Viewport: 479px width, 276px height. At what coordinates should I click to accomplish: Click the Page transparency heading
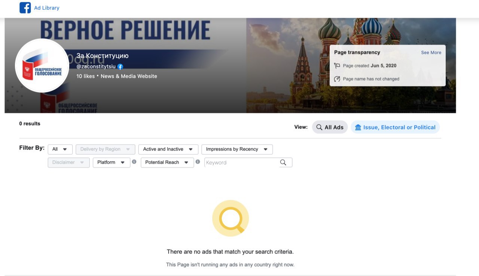[x=357, y=52]
